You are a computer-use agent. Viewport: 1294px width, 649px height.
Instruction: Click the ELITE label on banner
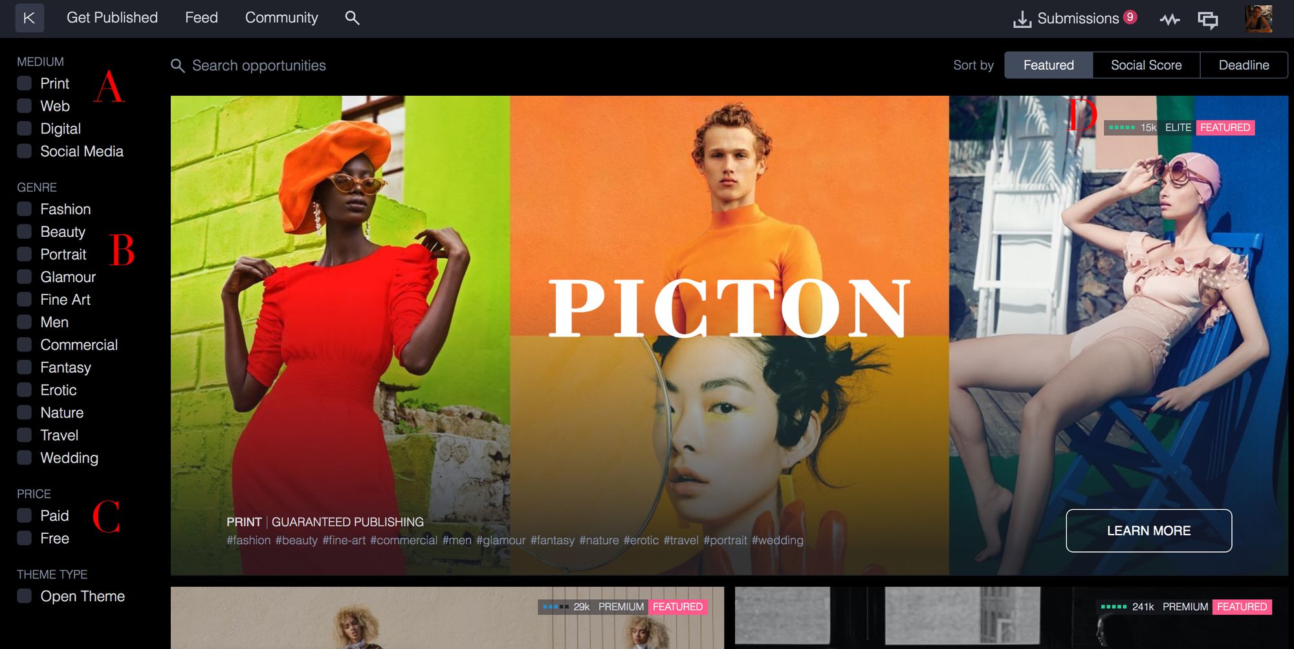pyautogui.click(x=1178, y=127)
